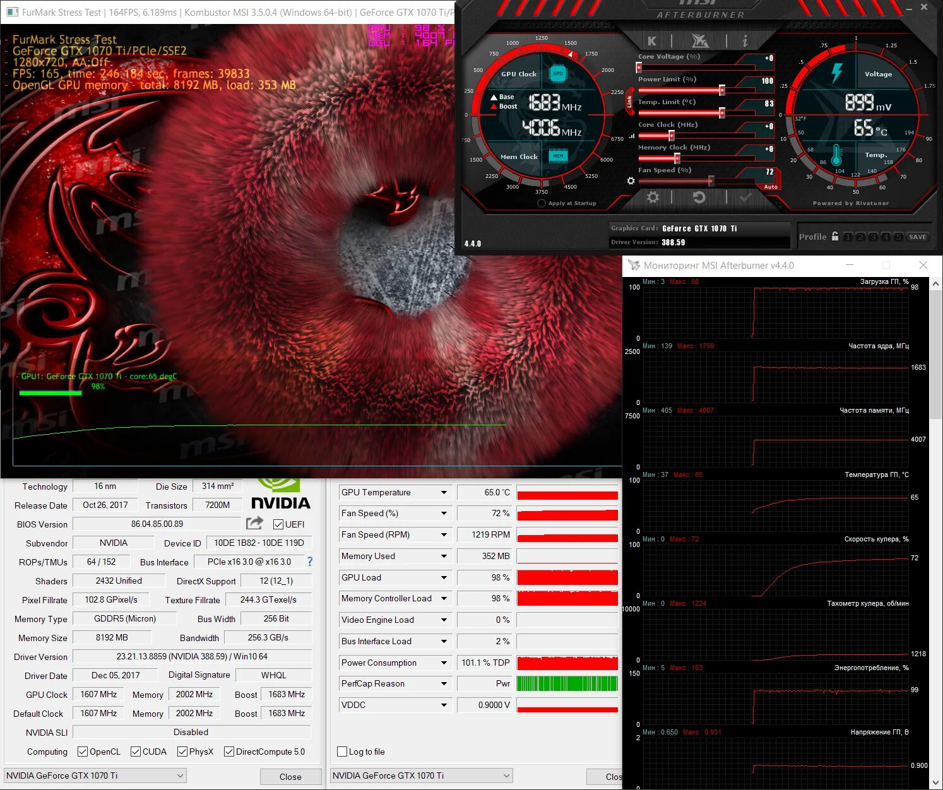Click the BIOS share/export arrow icon in GPU-Z
943x790 pixels.
254,523
